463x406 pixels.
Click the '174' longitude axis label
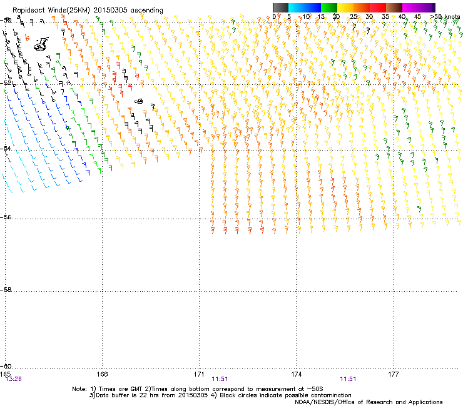tap(296, 374)
